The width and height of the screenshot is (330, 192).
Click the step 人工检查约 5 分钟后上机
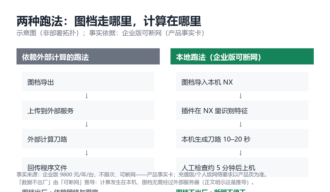click(242, 167)
